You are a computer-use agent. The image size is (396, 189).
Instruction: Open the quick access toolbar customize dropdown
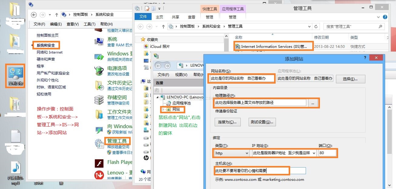(159, 8)
